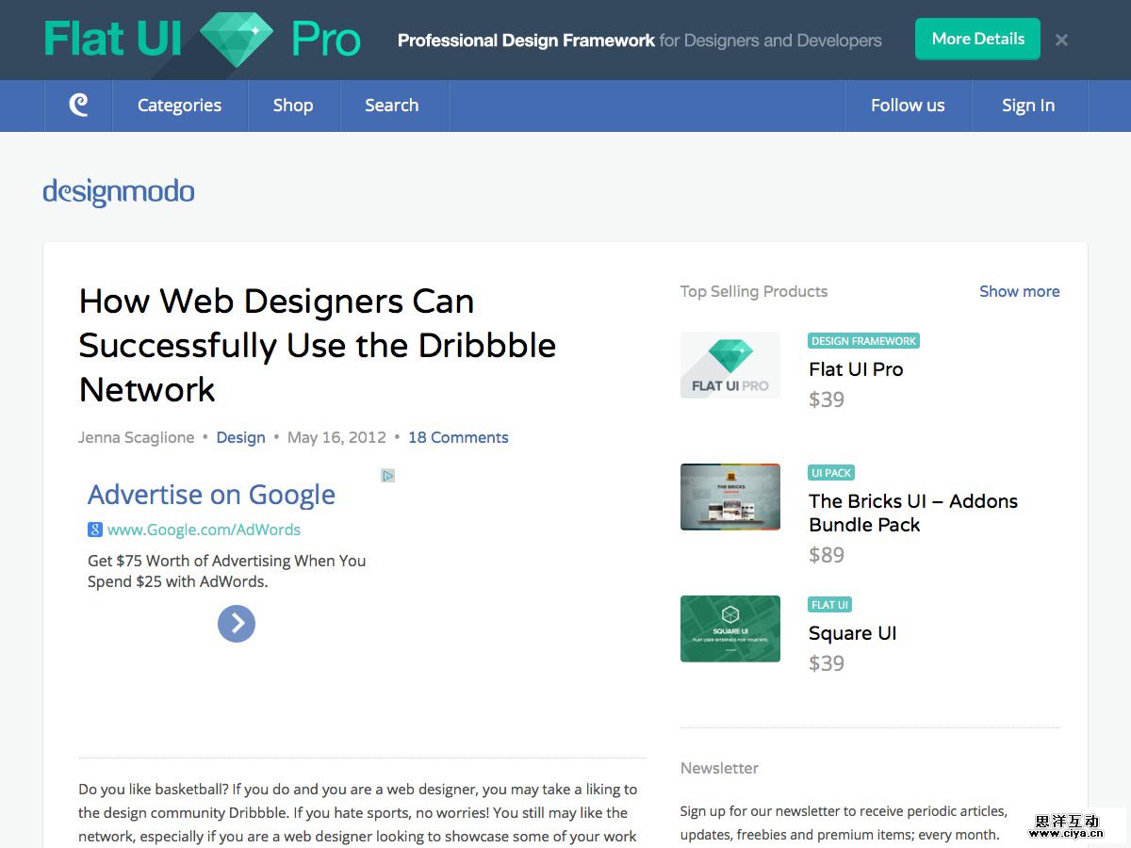Click the May 16, 2012 date
The image size is (1131, 848).
(336, 437)
